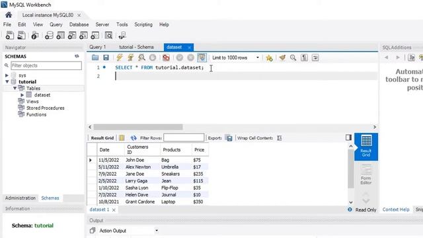
Task: Stop query execution icon
Action: click(153, 58)
